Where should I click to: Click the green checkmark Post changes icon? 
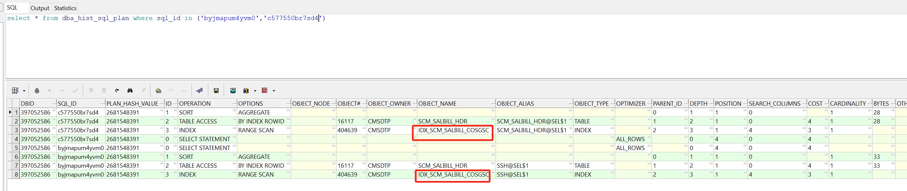[x=75, y=91]
